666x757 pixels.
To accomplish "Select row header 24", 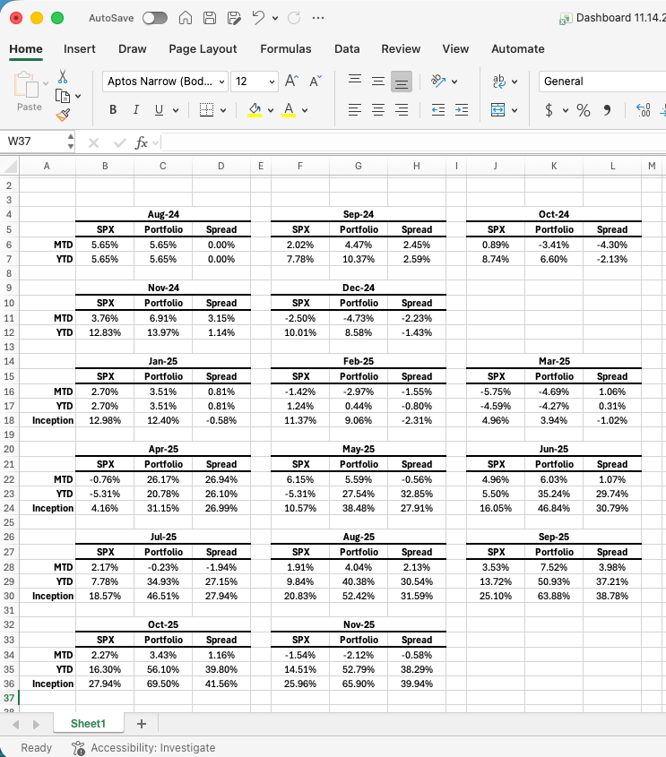I will pyautogui.click(x=9, y=508).
